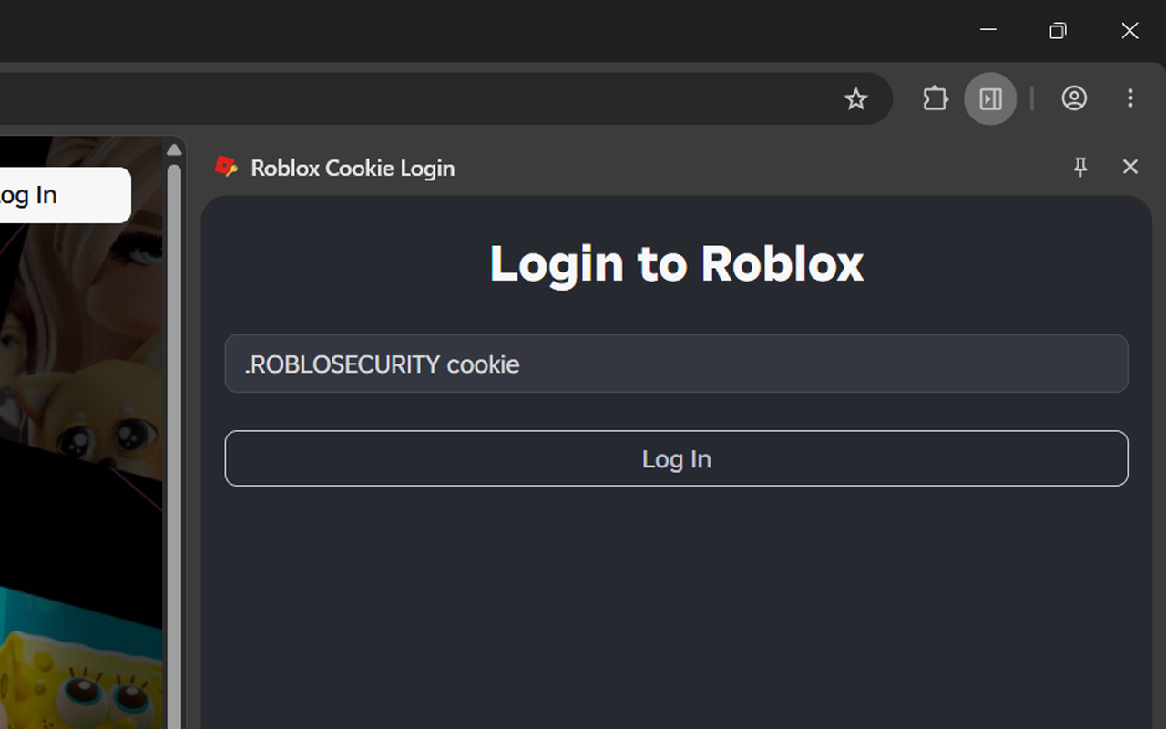Minimize the browser window
1166x729 pixels.
coord(987,30)
